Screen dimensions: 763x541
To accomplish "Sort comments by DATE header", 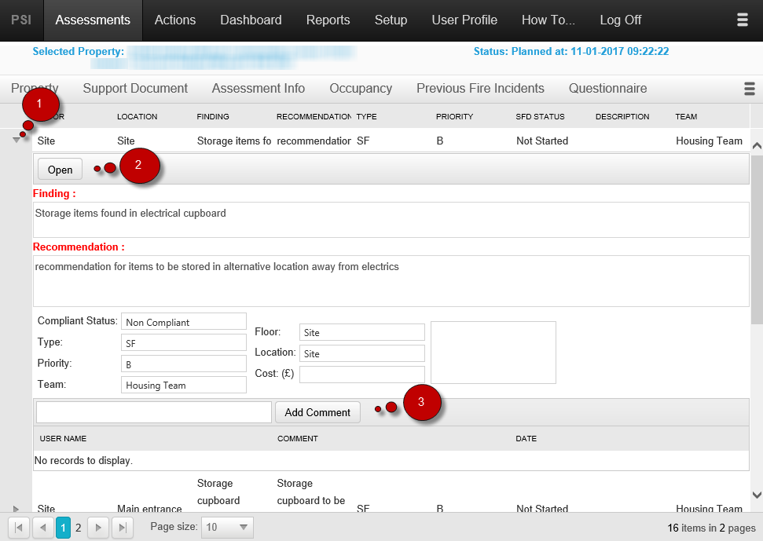I will coord(526,438).
